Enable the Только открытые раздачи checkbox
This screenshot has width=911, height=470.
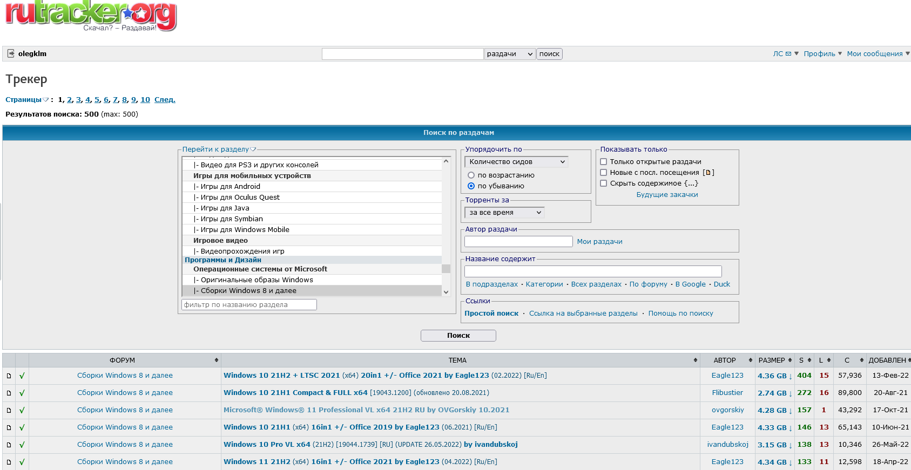[x=604, y=162]
